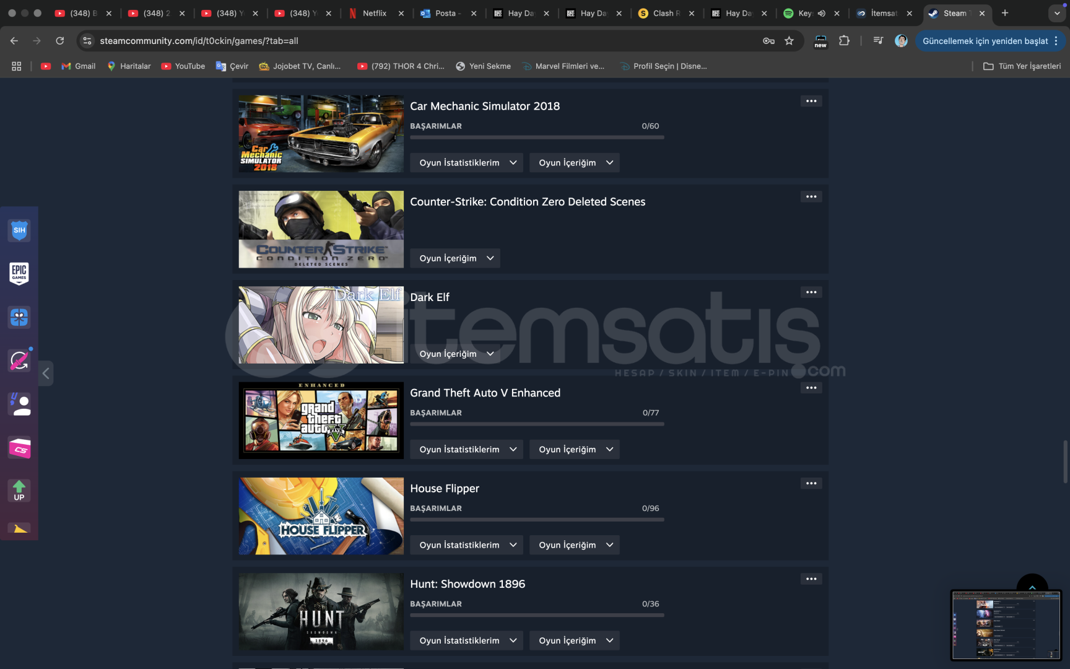Screen dimensions: 1070x669
Task: Switch to the İtemsatış tab
Action: click(883, 13)
